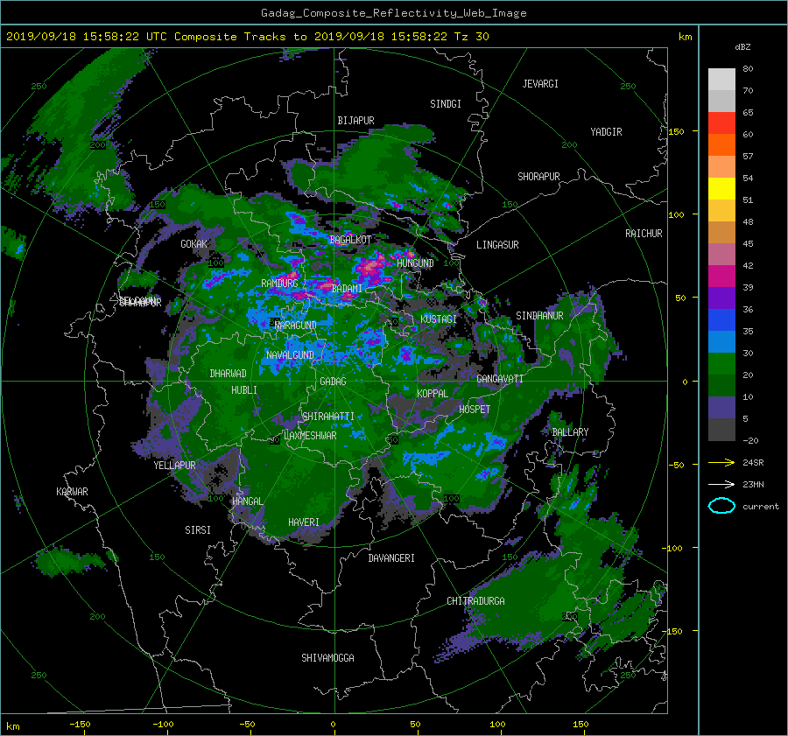Screen dimensions: 788x736
Task: Click the YADGIR city label
Action: point(606,132)
